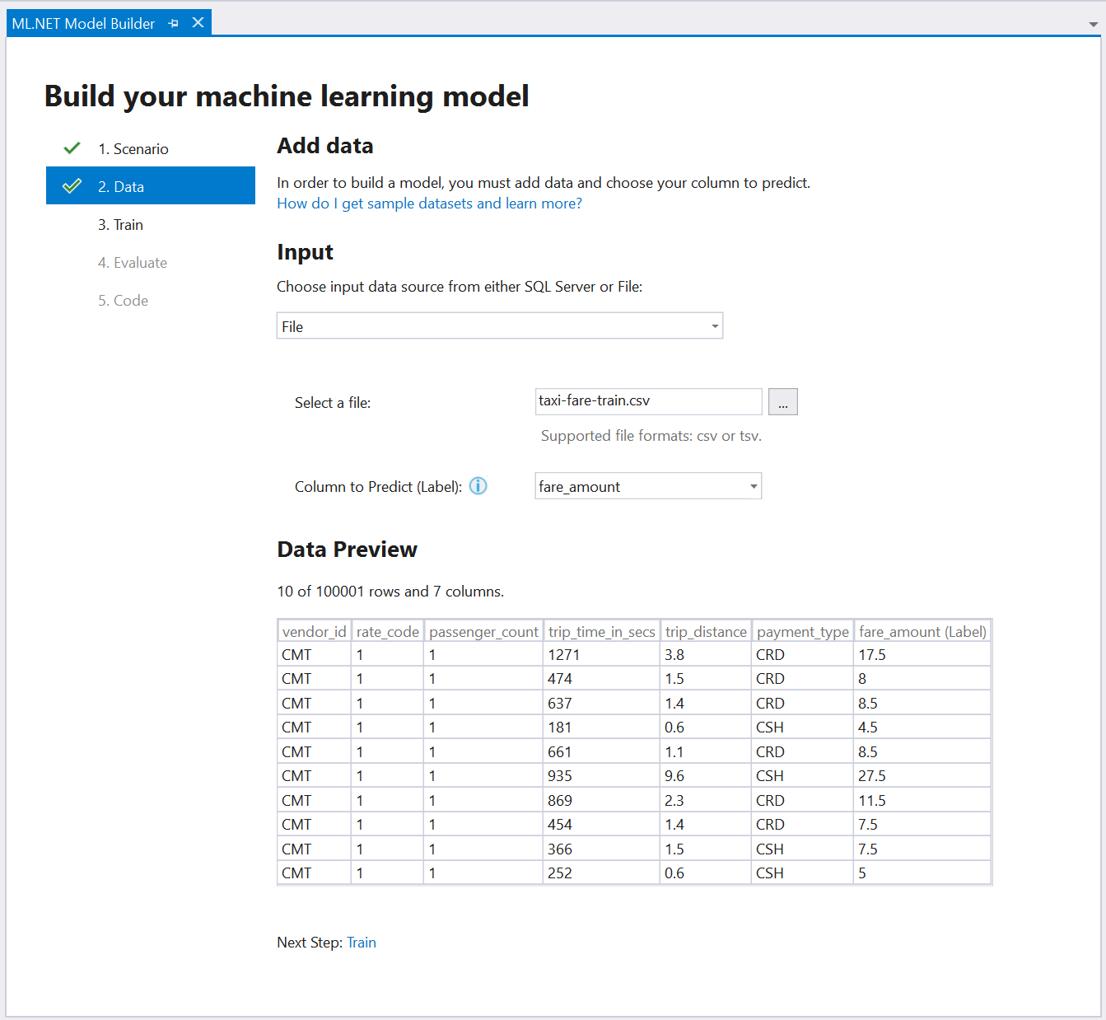Select the trip time cell 1271
This screenshot has width=1106, height=1020.
click(x=601, y=655)
